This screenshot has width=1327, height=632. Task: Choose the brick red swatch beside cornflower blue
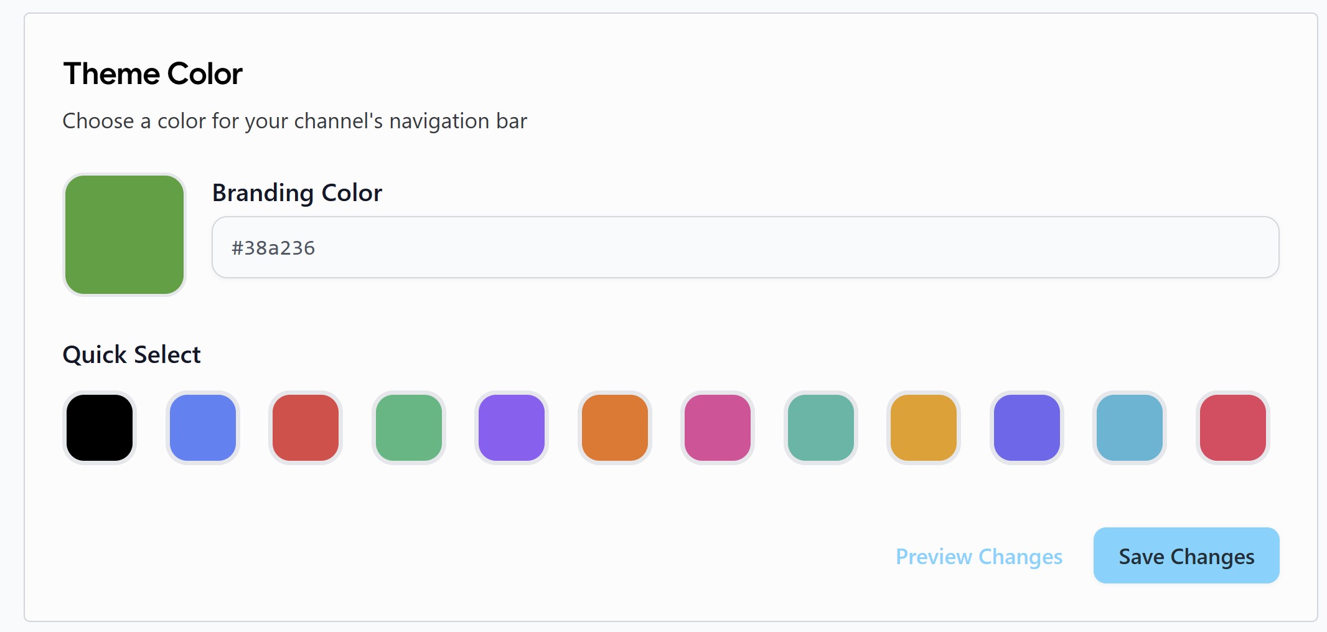306,428
